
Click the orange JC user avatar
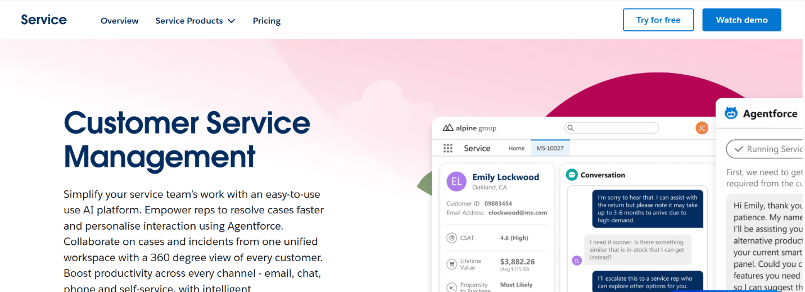[702, 128]
